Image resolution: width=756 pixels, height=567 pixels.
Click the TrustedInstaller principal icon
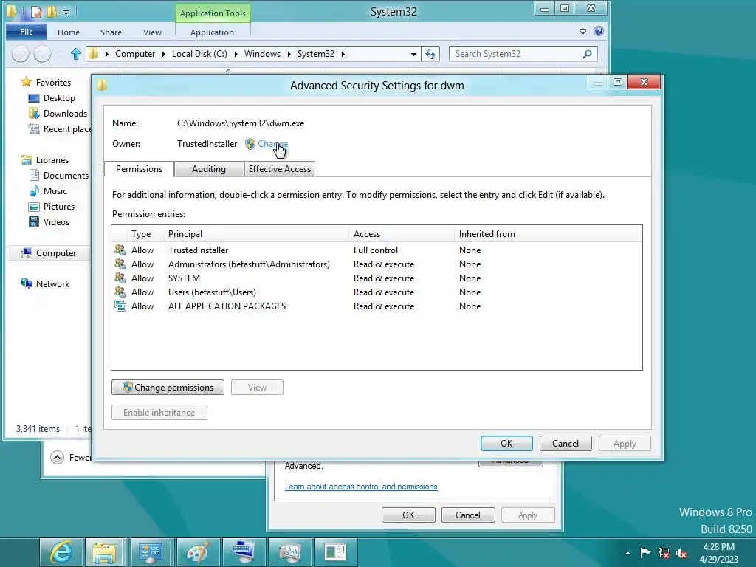point(120,250)
